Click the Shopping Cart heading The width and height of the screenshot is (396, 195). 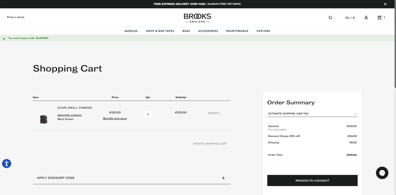click(67, 68)
